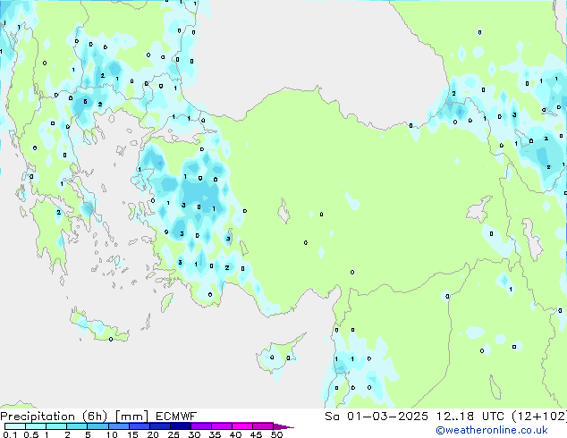
Task: Select the 2–5 mm legend color swatch
Action: click(x=77, y=426)
